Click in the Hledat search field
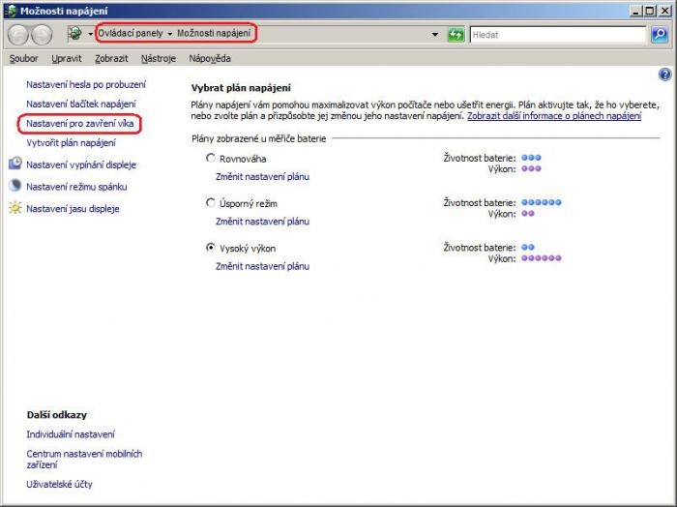 tap(556, 35)
